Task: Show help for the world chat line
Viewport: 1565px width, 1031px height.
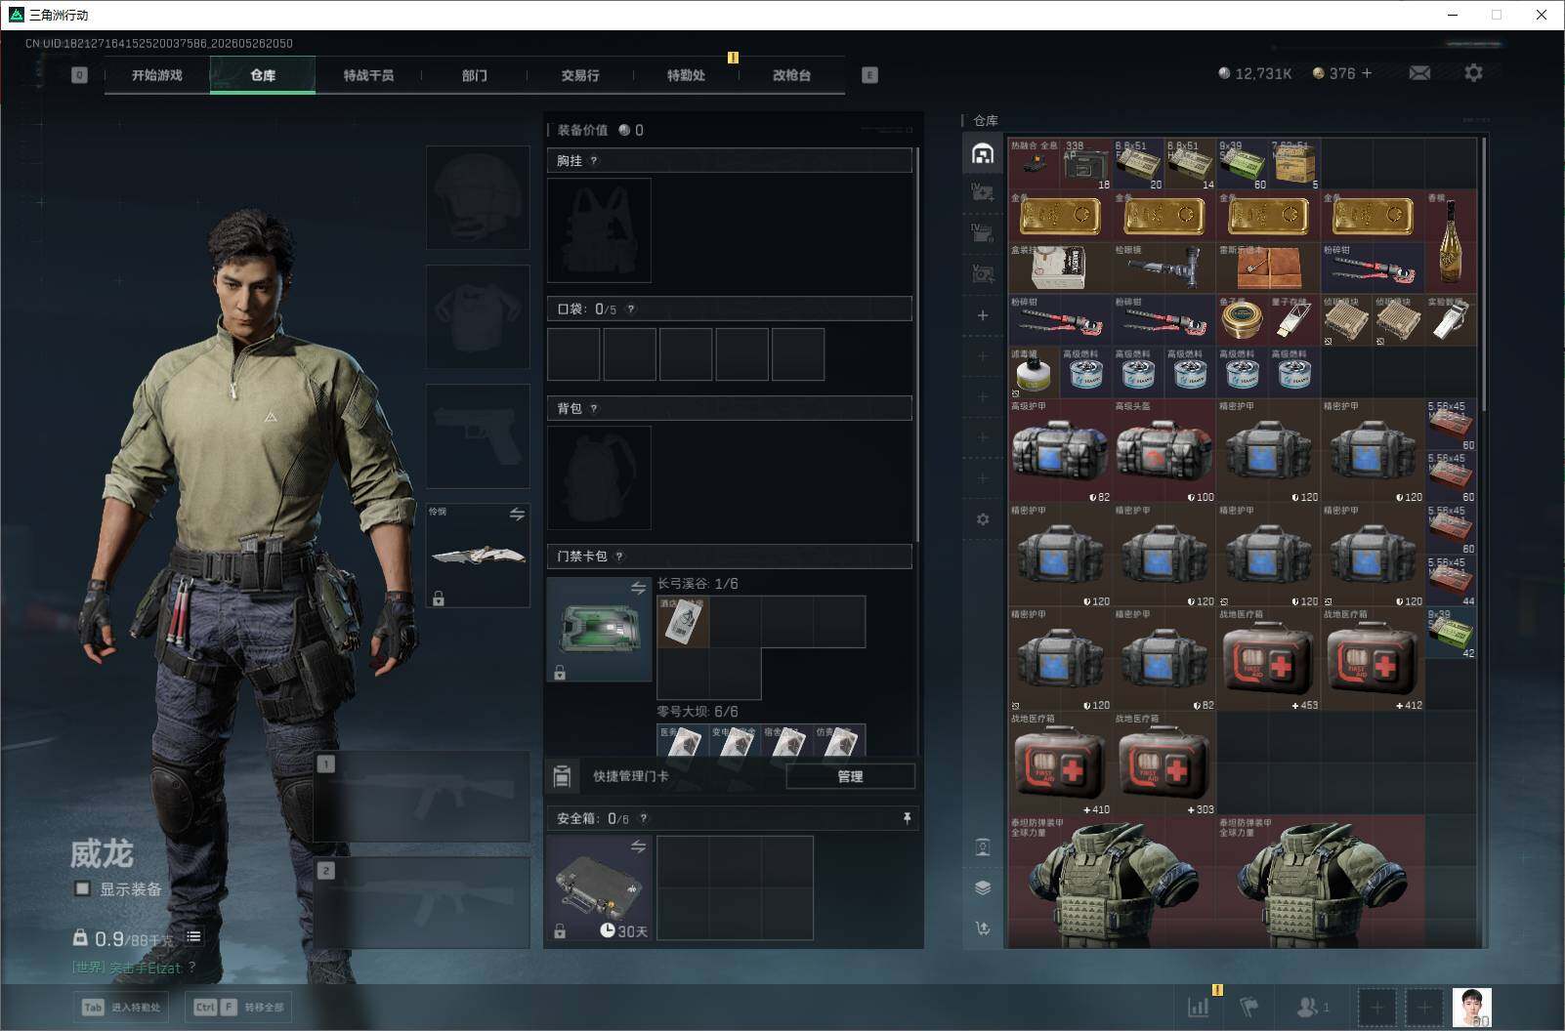Action: [x=191, y=968]
